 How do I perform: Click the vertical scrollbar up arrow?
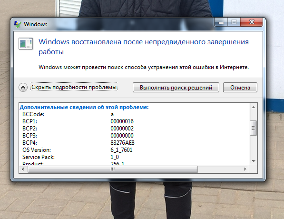tap(254, 107)
